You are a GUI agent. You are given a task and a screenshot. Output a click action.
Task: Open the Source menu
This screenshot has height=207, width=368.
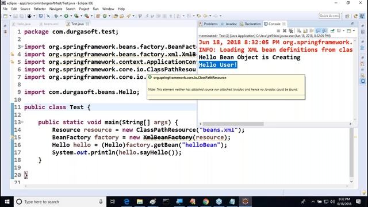coord(25,9)
